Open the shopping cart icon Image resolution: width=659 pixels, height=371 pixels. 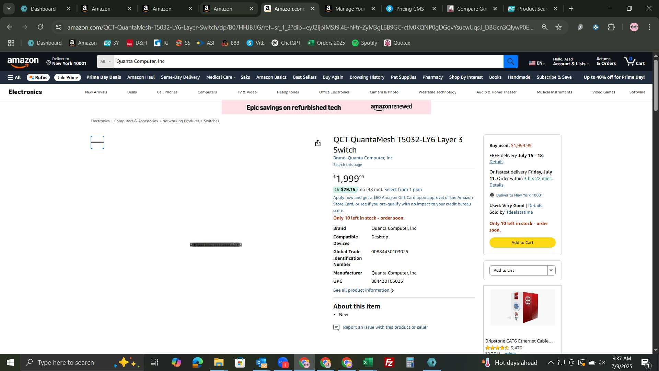pos(634,61)
